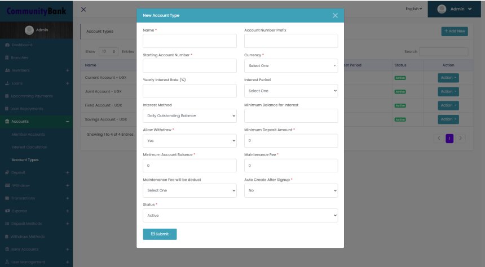Open the Auto Create After Signup dropdown
The image size is (485, 267).
pyautogui.click(x=290, y=190)
